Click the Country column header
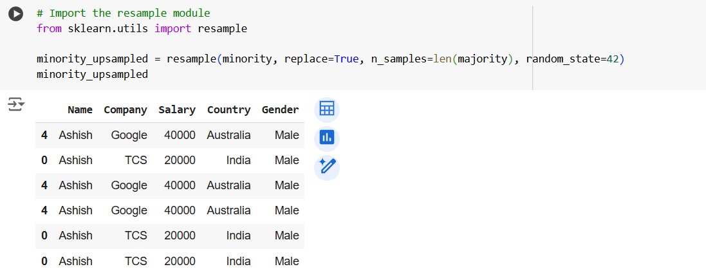Image resolution: width=706 pixels, height=278 pixels. [228, 110]
